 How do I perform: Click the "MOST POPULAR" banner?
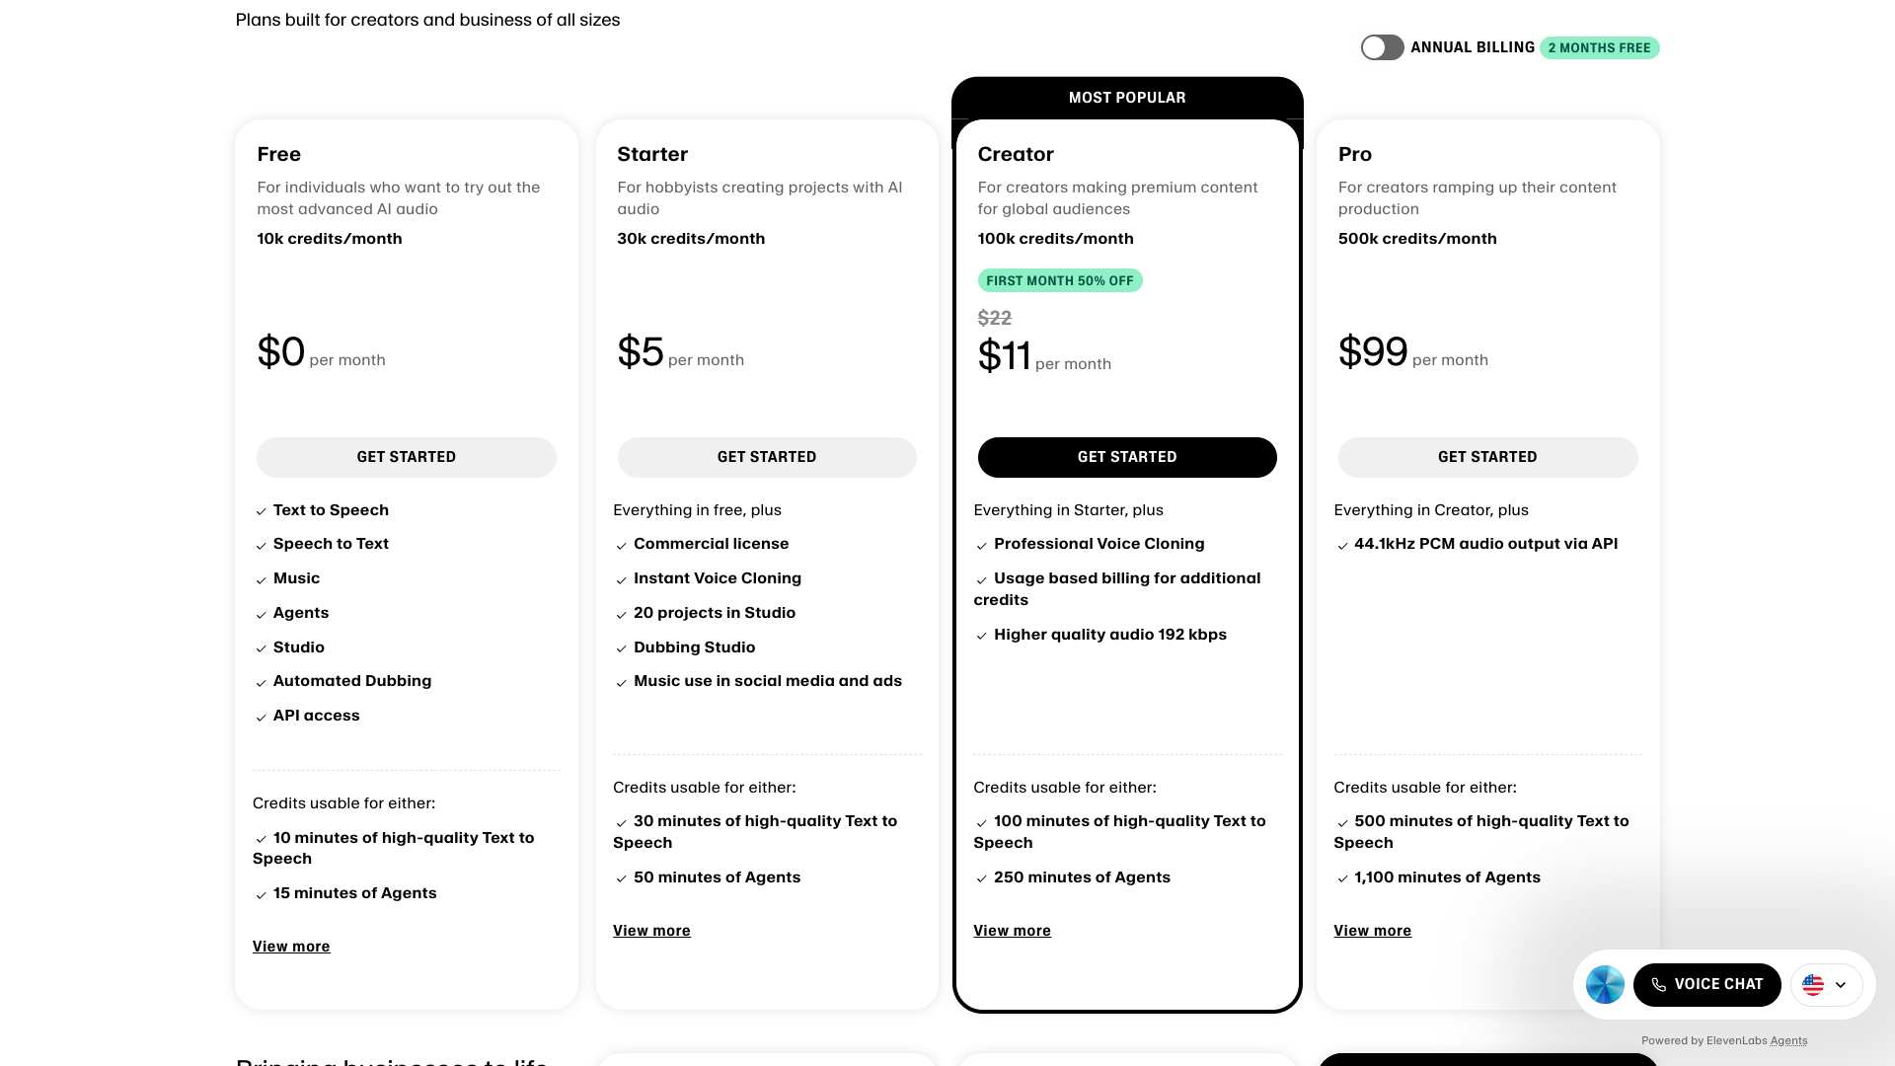[x=1127, y=97]
